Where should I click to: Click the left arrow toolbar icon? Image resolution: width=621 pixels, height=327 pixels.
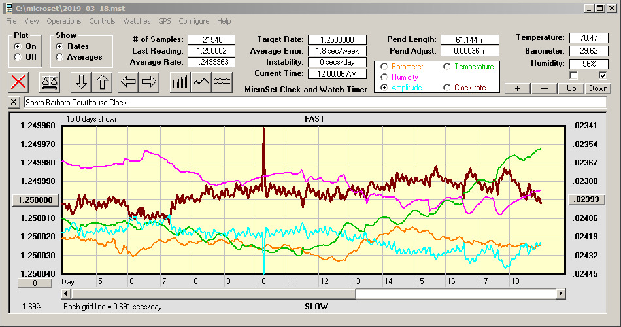pyautogui.click(x=128, y=82)
